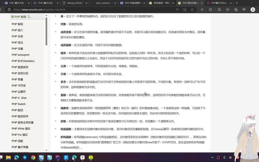This screenshot has height=162, width=259.
Task: Open Browser essentials heart icon
Action: [244, 10]
